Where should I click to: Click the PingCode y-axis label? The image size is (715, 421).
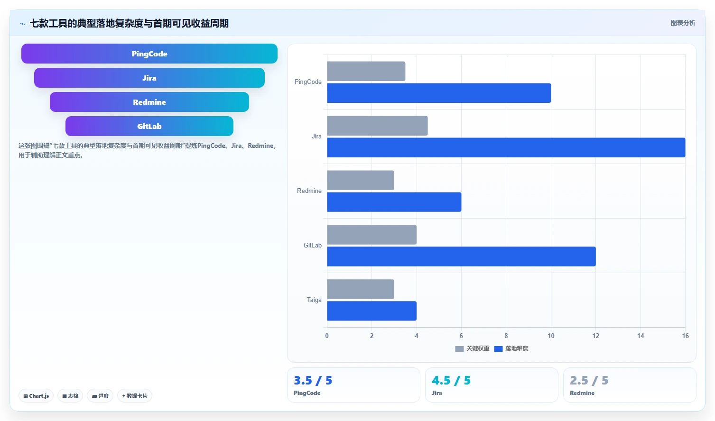[x=308, y=82]
